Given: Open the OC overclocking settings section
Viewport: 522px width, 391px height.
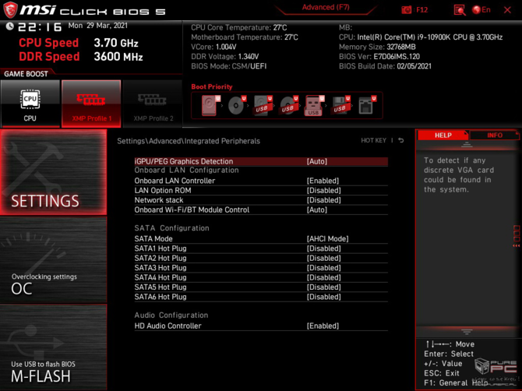Looking at the screenshot, I should (53, 259).
